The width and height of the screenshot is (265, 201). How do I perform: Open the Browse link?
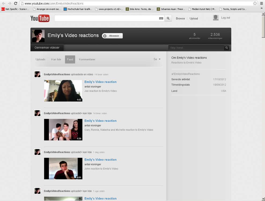(180, 18)
